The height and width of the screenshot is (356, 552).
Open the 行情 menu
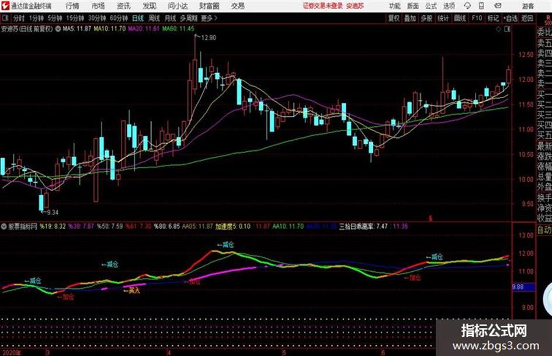pos(72,6)
